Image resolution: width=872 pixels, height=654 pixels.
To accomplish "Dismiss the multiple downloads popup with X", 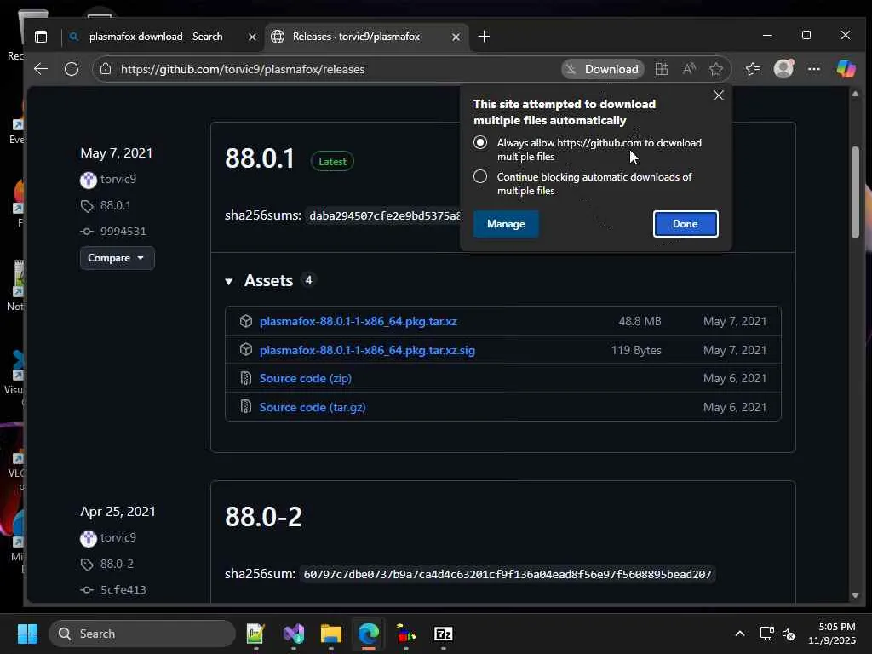I will [719, 95].
